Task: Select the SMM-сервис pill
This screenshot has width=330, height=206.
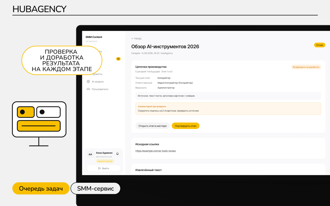Action: (x=95, y=188)
